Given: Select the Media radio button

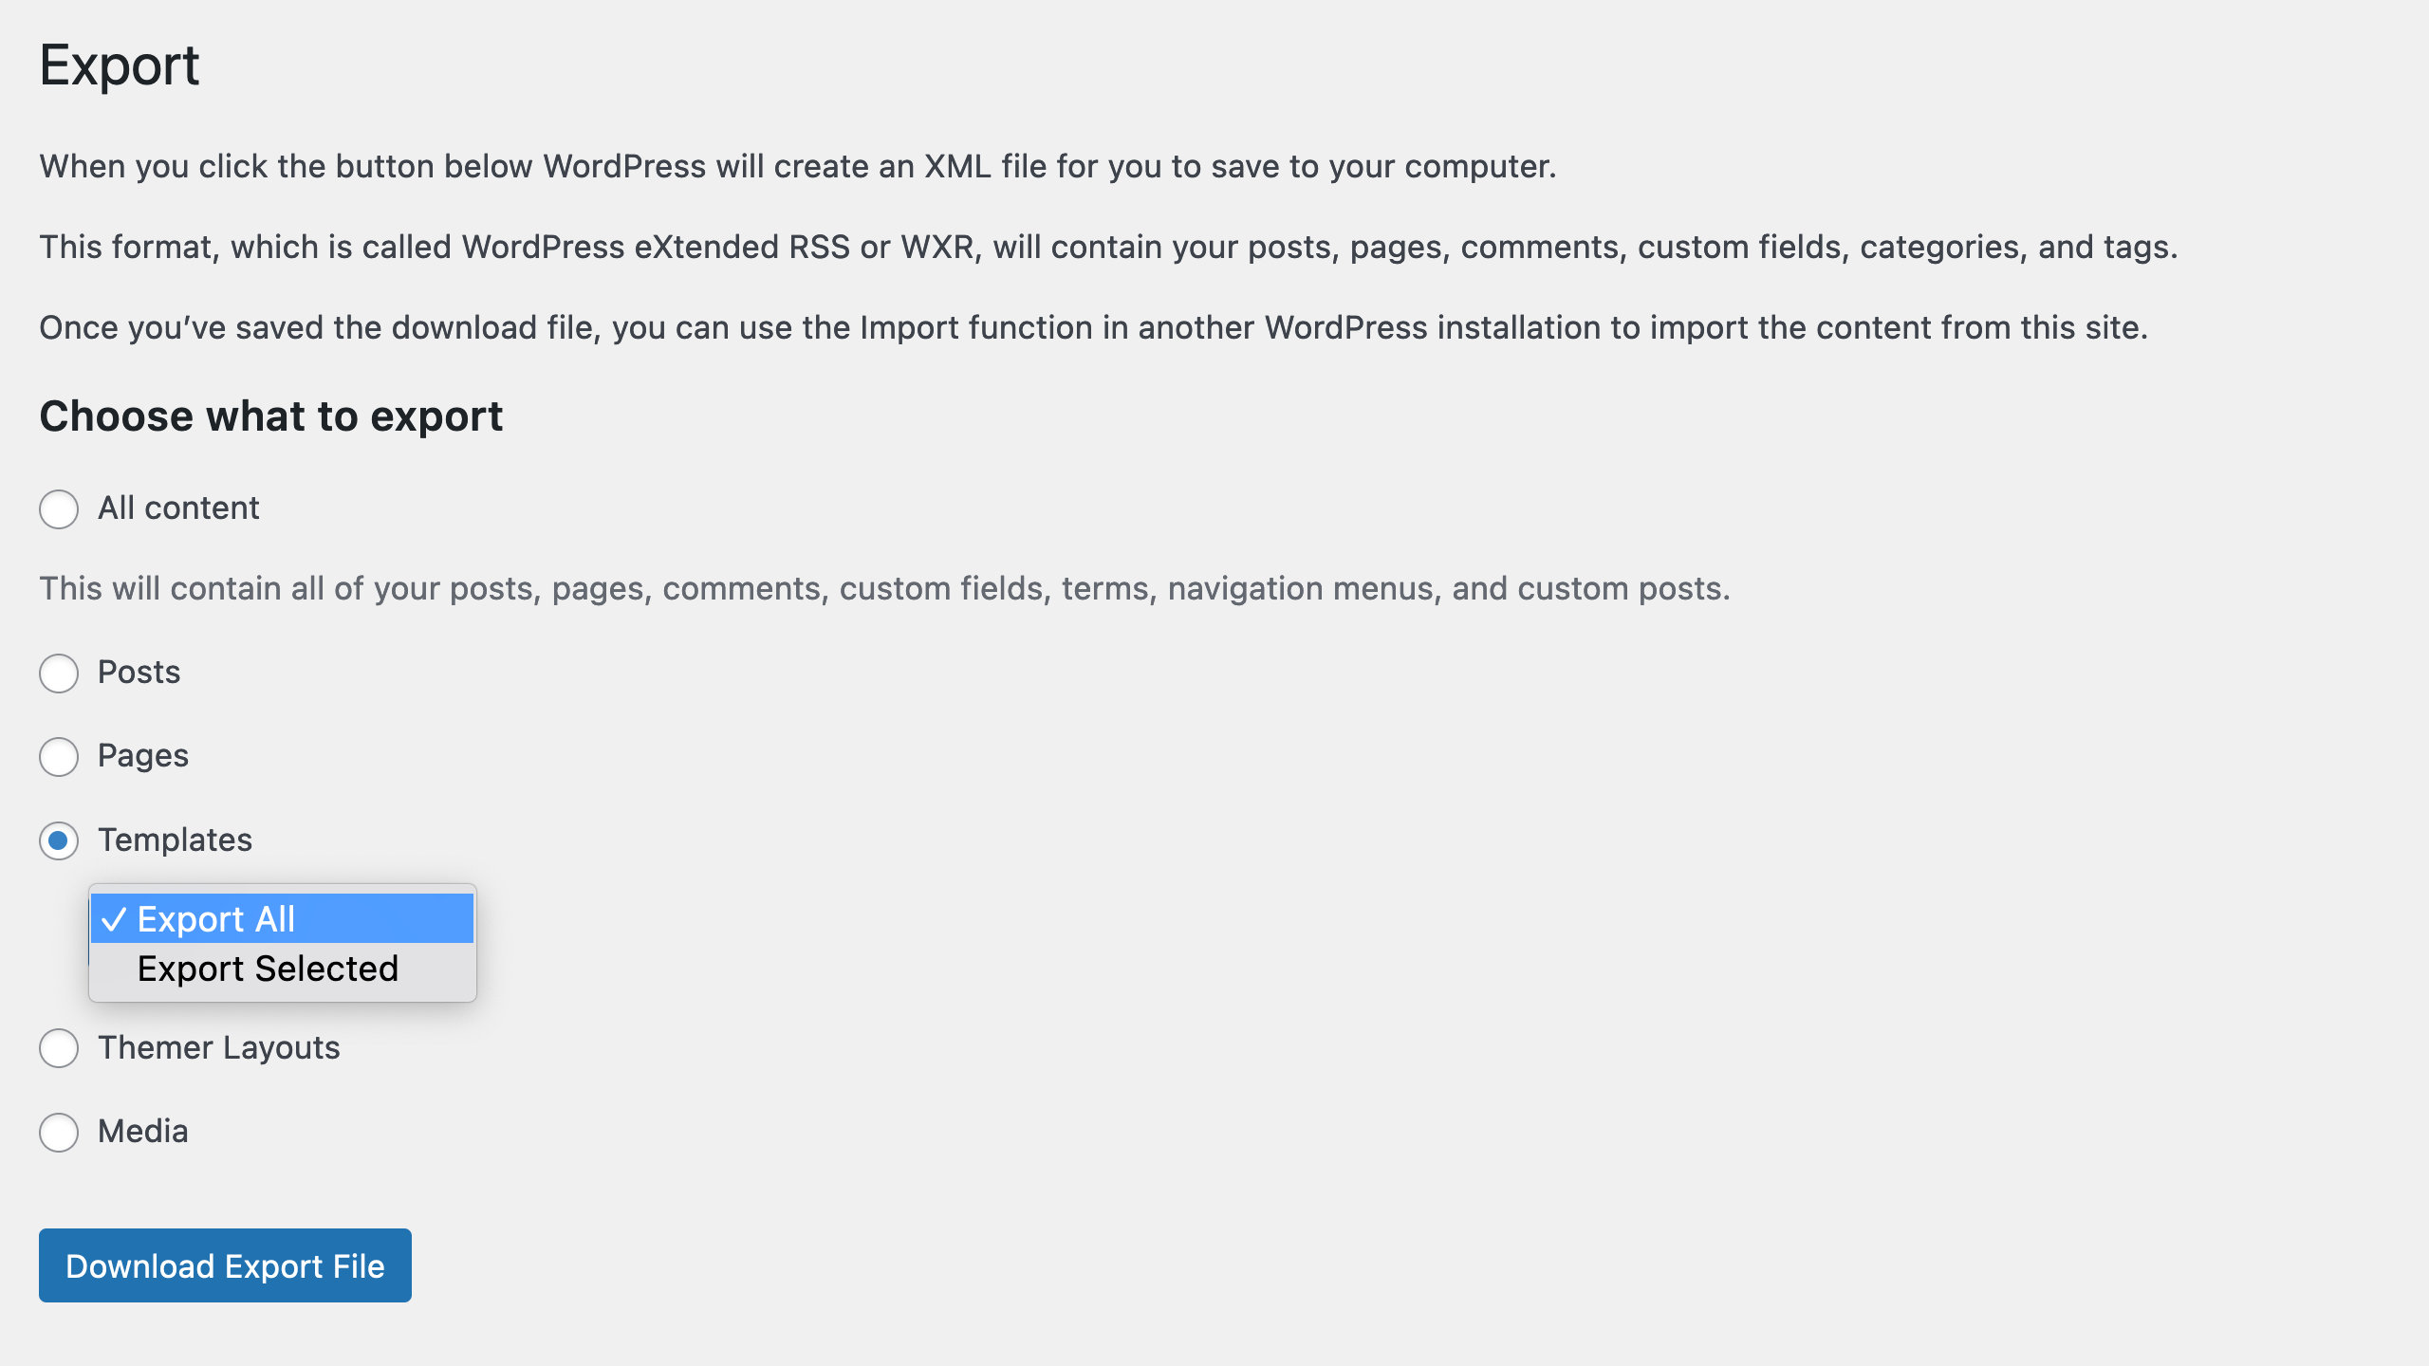Looking at the screenshot, I should (x=58, y=1132).
